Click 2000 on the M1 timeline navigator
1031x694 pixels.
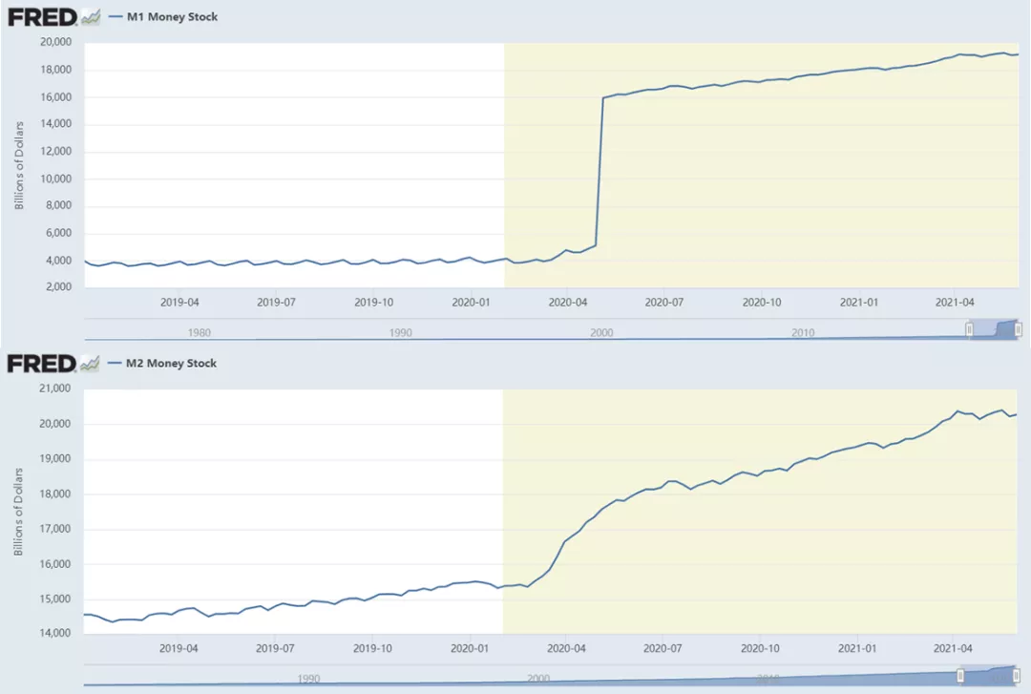[x=601, y=332]
